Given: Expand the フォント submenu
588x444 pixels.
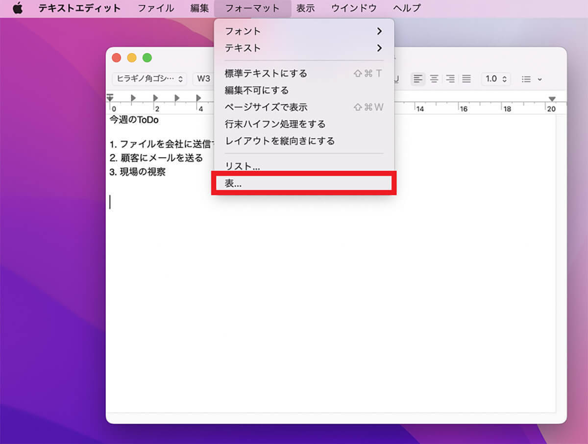Looking at the screenshot, I should click(x=303, y=31).
